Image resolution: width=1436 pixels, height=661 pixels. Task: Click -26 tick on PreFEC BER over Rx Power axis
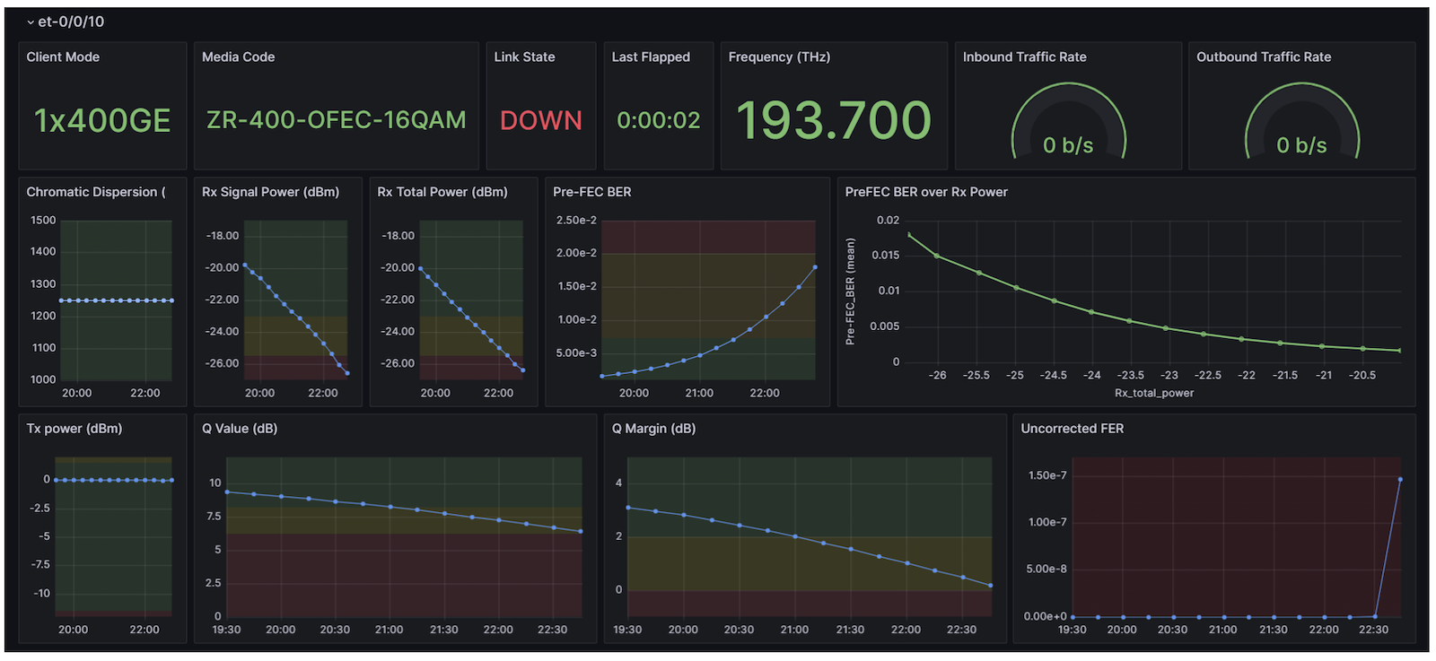(x=938, y=375)
